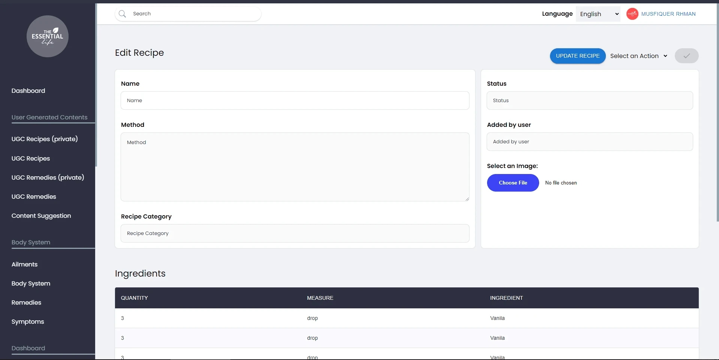Click drop in the second ingredient row
Viewport: 719px width, 360px height.
312,338
